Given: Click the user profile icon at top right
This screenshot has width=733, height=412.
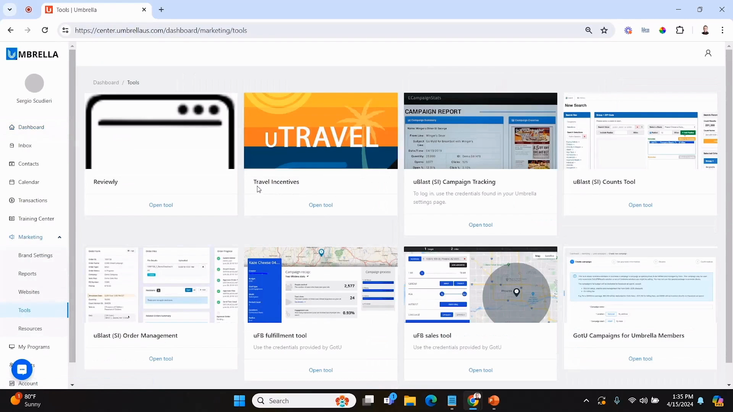Looking at the screenshot, I should click(x=708, y=53).
